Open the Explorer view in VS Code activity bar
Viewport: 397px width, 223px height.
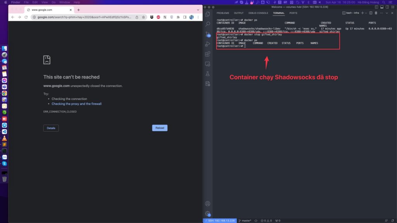click(208, 14)
